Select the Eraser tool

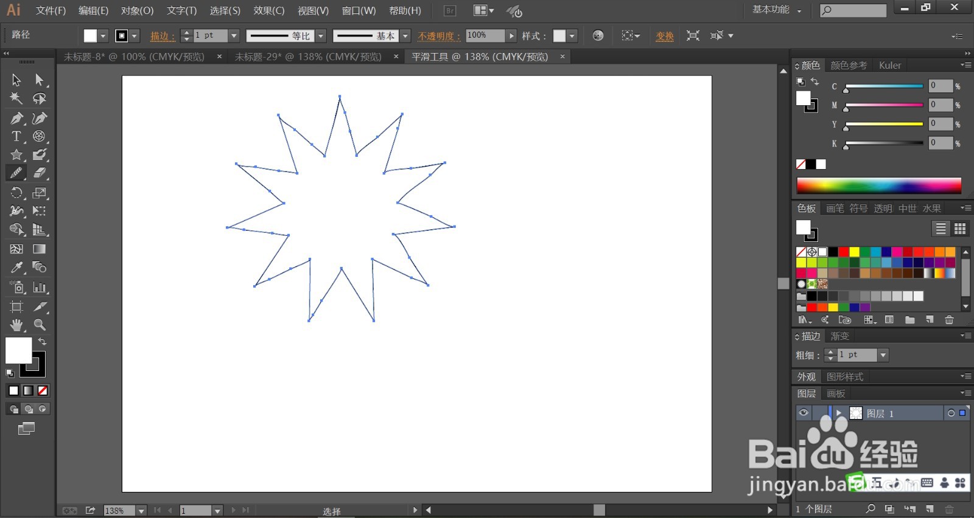coord(39,173)
